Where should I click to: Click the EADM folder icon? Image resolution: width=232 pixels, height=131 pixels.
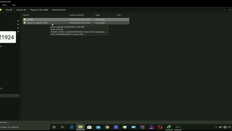point(25,19)
